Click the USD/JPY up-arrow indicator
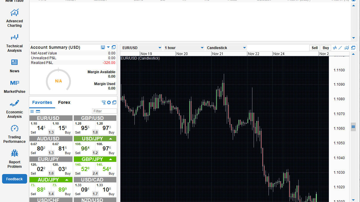 pyautogui.click(x=111, y=139)
